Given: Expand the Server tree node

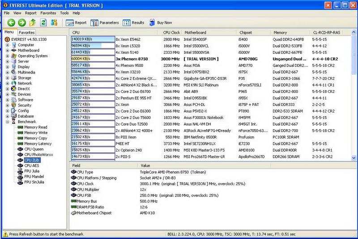Looking at the screenshot, I should [7, 61].
